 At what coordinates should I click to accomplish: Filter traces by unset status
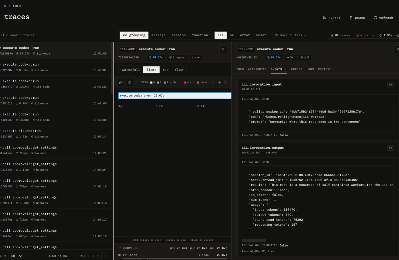click(x=261, y=35)
